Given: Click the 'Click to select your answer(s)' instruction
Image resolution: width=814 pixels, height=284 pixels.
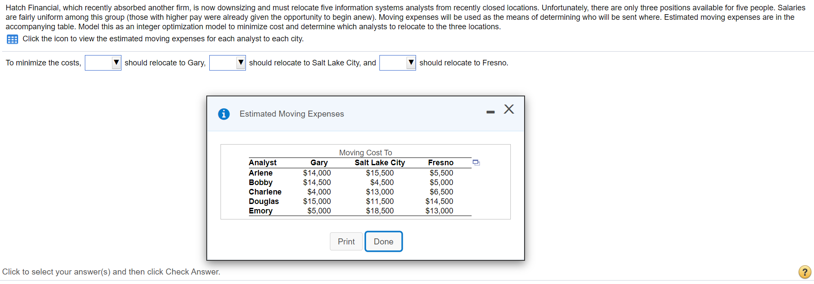Looking at the screenshot, I should pos(111,272).
